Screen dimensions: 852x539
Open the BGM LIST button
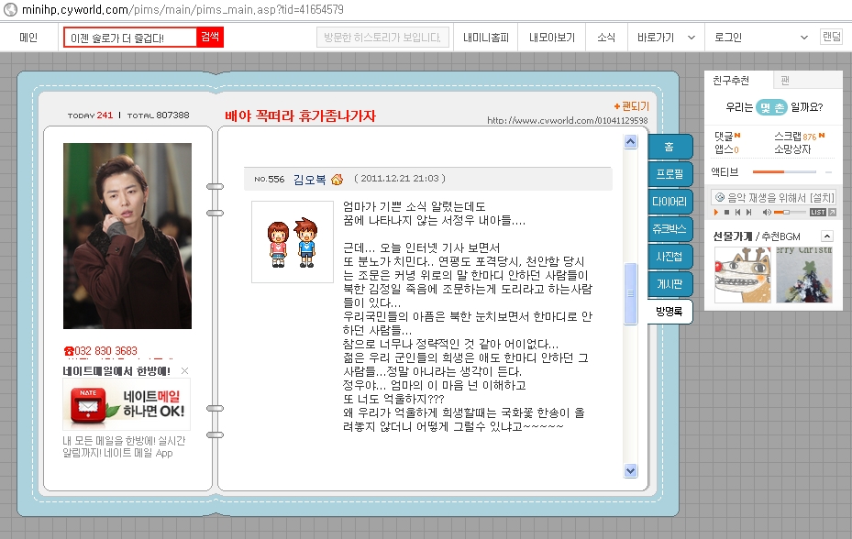(818, 213)
